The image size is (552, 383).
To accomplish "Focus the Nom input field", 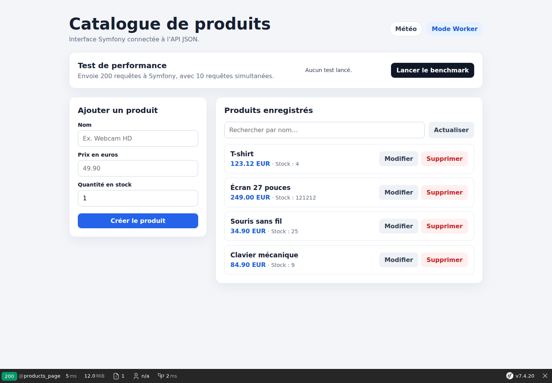I will [138, 138].
